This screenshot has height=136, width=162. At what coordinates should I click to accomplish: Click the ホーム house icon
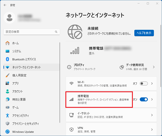coord(7,43)
